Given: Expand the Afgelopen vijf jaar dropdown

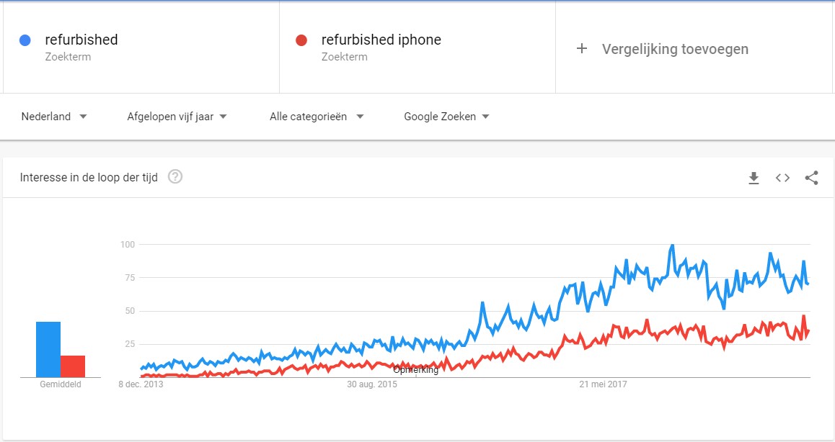Looking at the screenshot, I should coord(177,117).
